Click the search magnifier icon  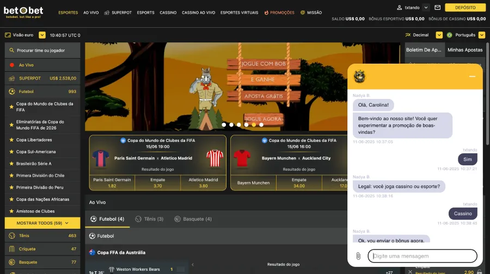tap(12, 50)
